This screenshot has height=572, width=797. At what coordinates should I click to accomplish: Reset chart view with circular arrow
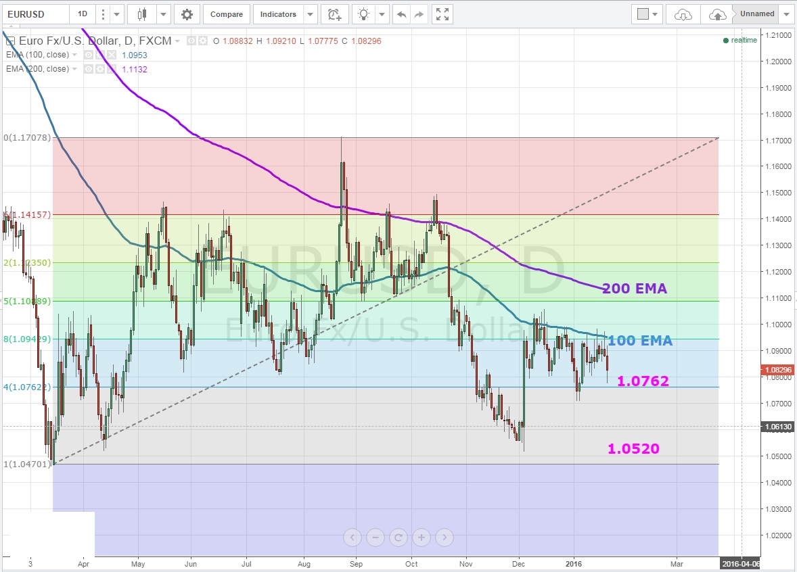pos(398,538)
